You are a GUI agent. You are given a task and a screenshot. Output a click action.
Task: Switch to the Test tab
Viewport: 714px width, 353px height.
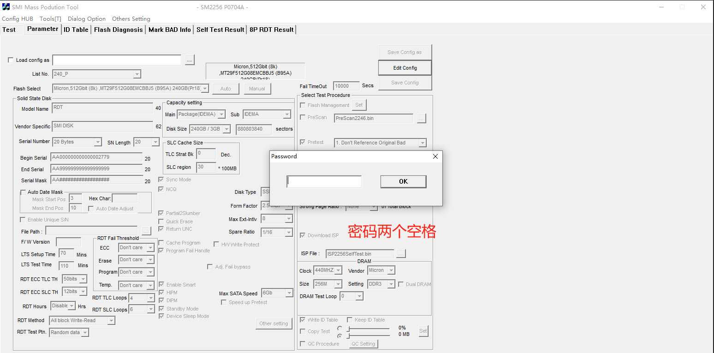9,30
